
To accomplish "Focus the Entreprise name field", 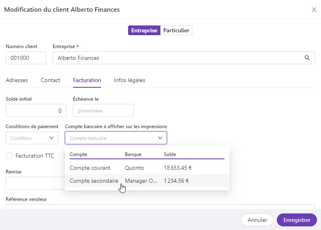I will 184,58.
